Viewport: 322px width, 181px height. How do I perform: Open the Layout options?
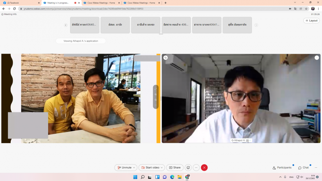[311, 21]
